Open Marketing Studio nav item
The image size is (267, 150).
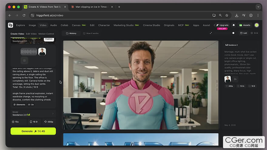tap(126, 25)
